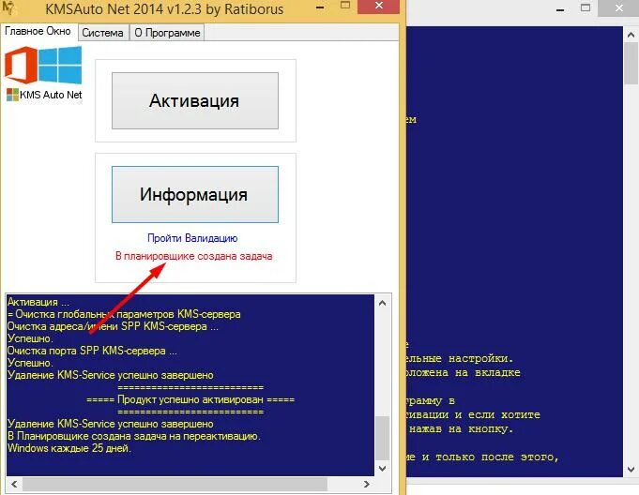Minimize the background window

(560, 9)
